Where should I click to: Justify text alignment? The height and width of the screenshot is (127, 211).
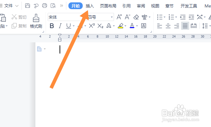pyautogui.click(x=185, y=26)
